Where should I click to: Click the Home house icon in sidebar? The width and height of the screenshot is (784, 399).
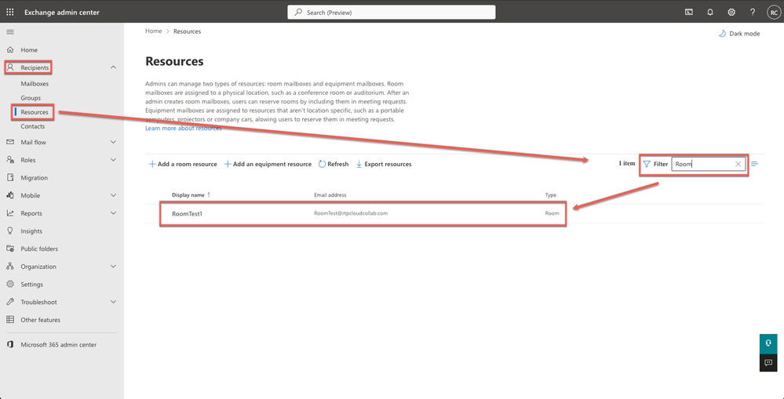[10, 50]
